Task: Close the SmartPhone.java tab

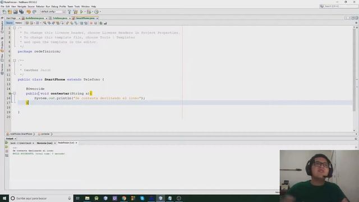Action: [x=97, y=18]
